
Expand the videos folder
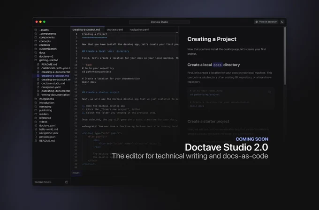click(43, 122)
